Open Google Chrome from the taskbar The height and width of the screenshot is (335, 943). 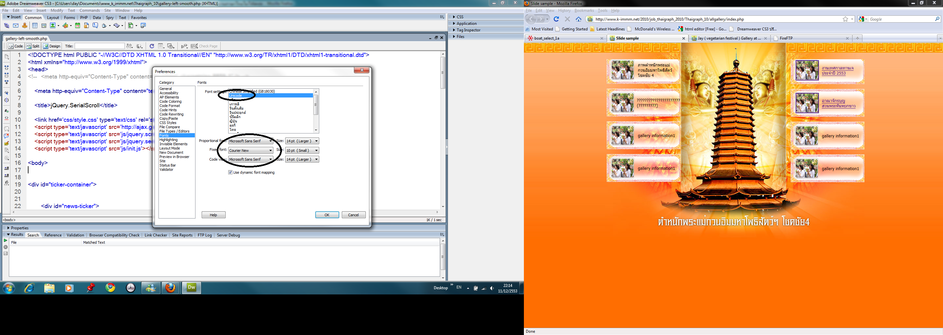point(111,288)
